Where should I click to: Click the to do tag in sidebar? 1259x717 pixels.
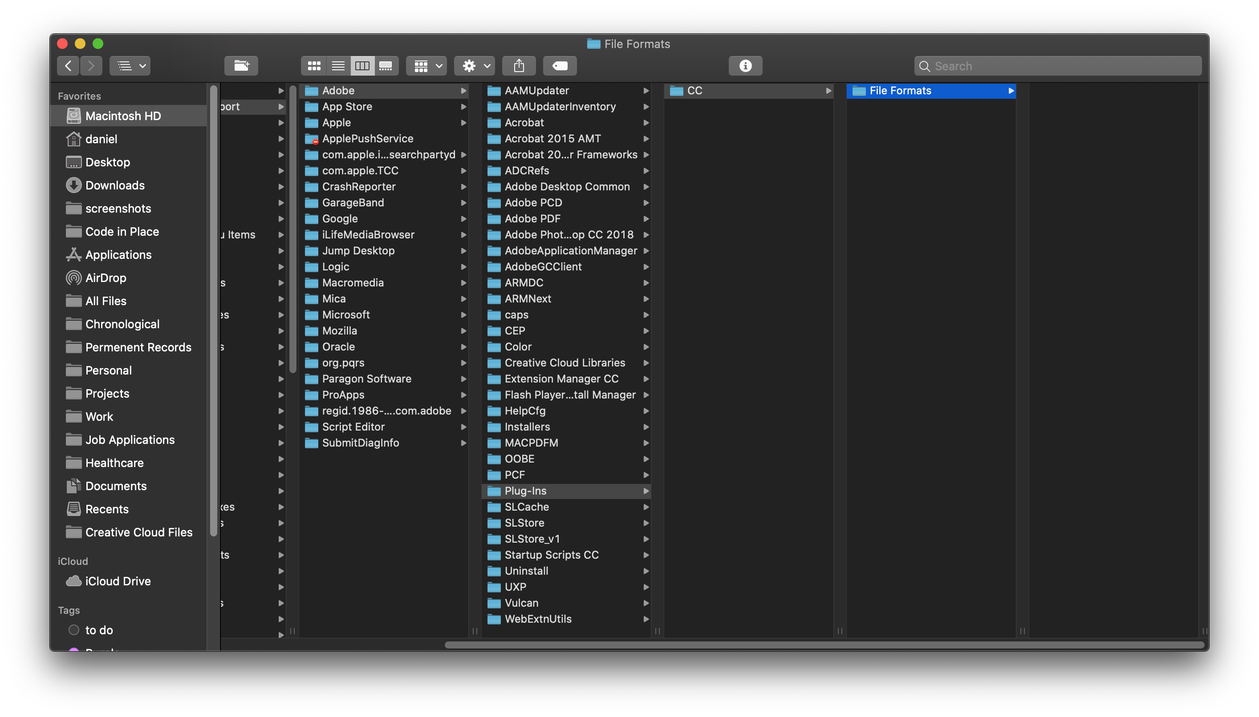coord(98,630)
